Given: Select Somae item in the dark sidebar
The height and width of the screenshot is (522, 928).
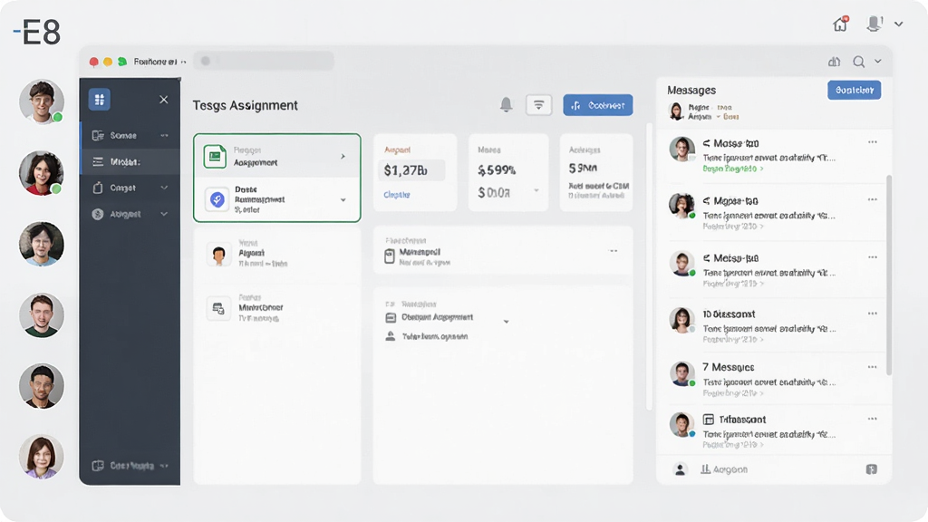Looking at the screenshot, I should 130,136.
